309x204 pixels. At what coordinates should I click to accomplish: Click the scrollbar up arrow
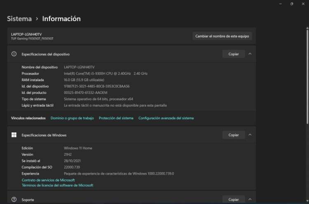pyautogui.click(x=307, y=28)
